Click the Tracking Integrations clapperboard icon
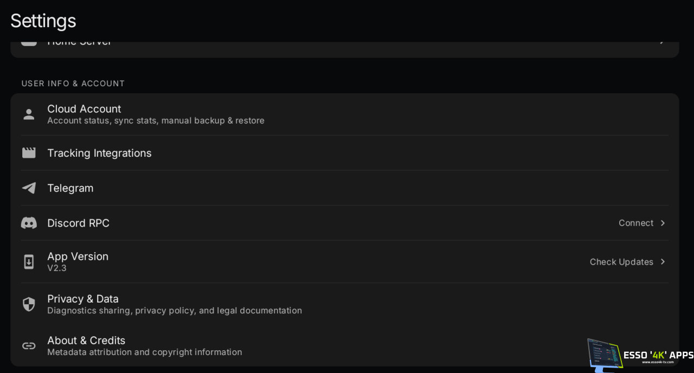Screen dimensions: 694x373 29,153
